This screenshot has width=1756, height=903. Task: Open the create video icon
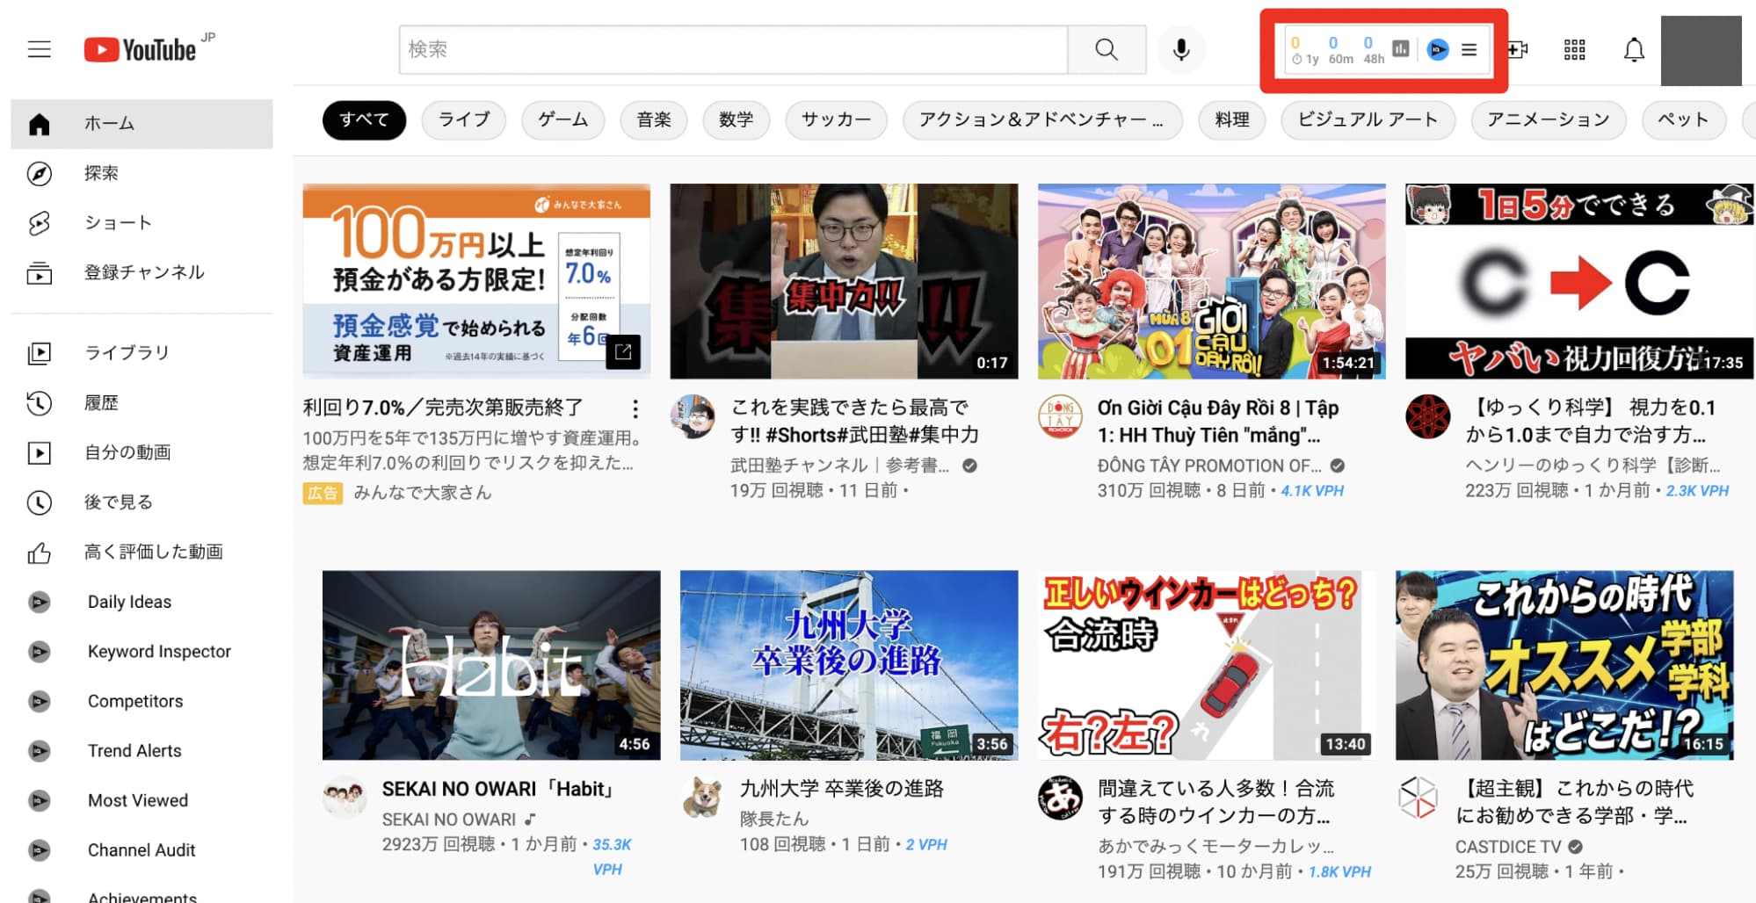[1517, 50]
